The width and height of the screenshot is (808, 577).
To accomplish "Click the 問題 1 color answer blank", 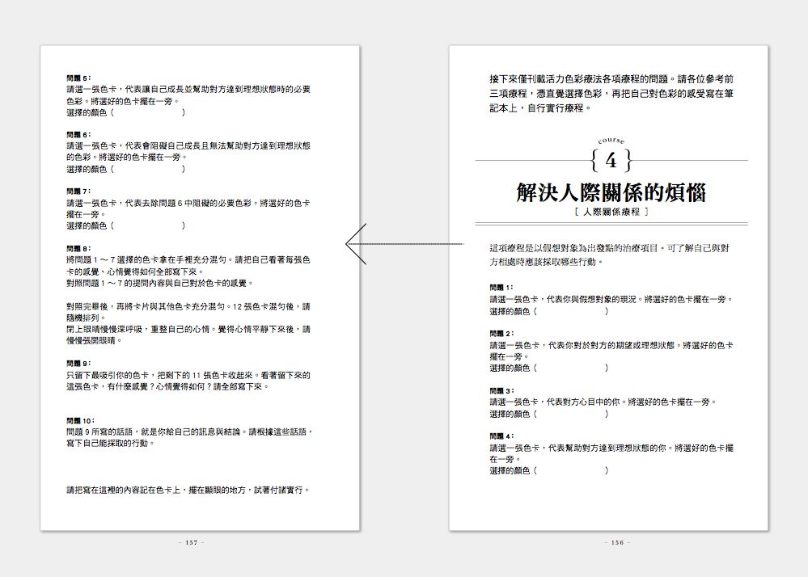I will [571, 311].
